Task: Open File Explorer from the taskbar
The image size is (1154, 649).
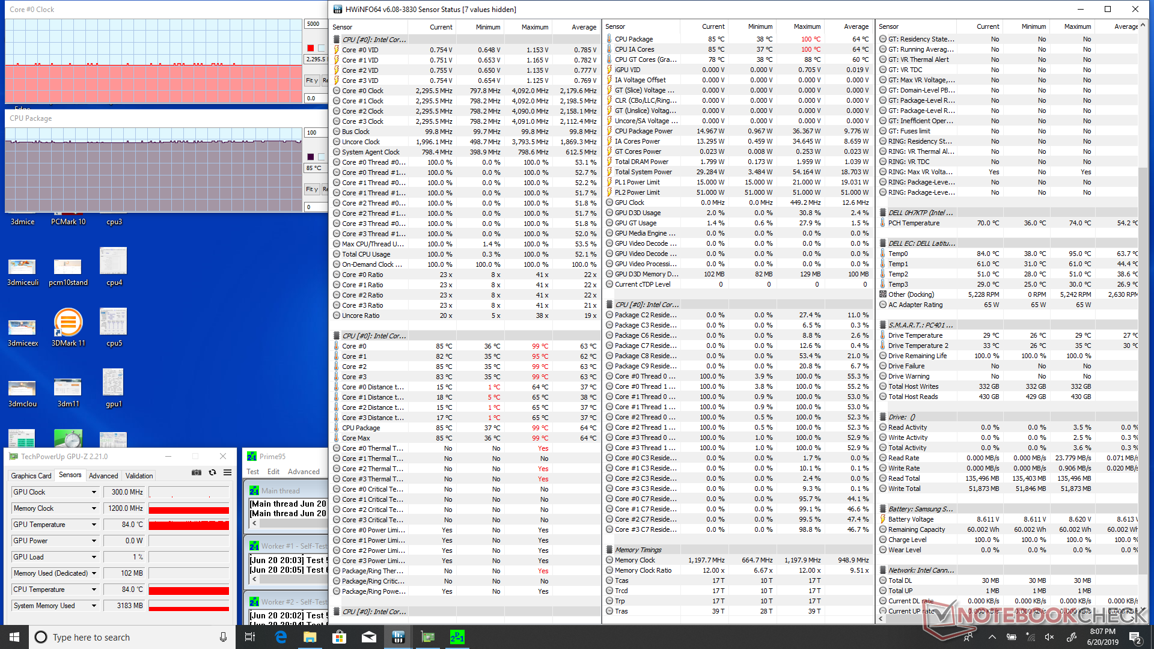Action: click(x=310, y=637)
